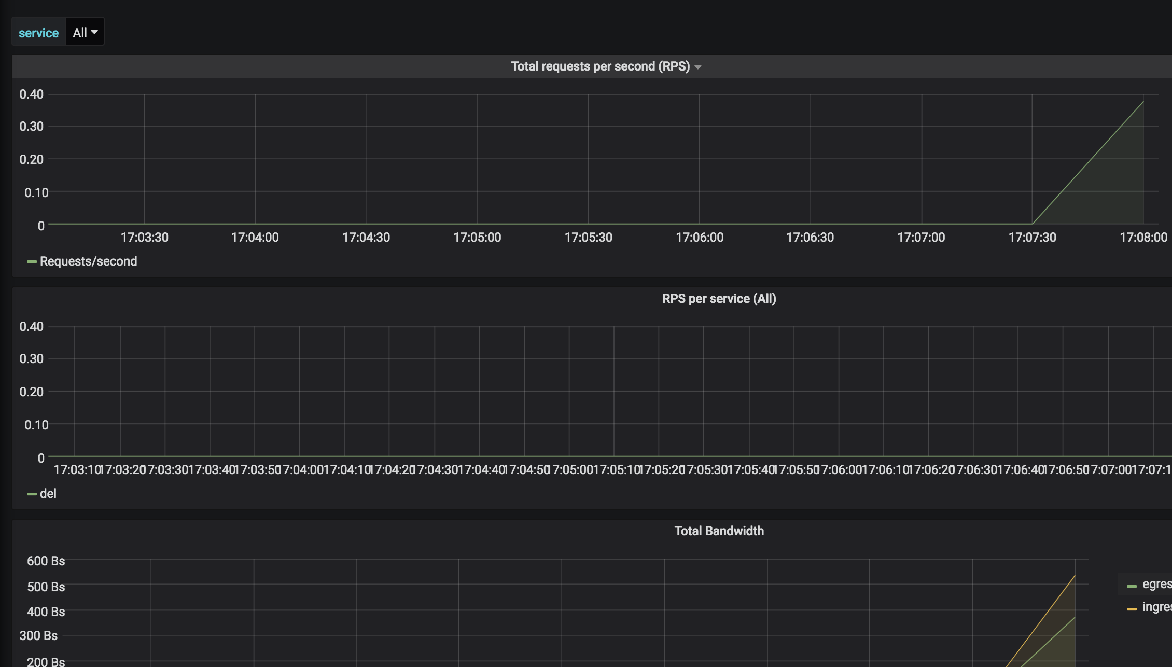Click the "service" variable label
The height and width of the screenshot is (667, 1172).
(39, 33)
